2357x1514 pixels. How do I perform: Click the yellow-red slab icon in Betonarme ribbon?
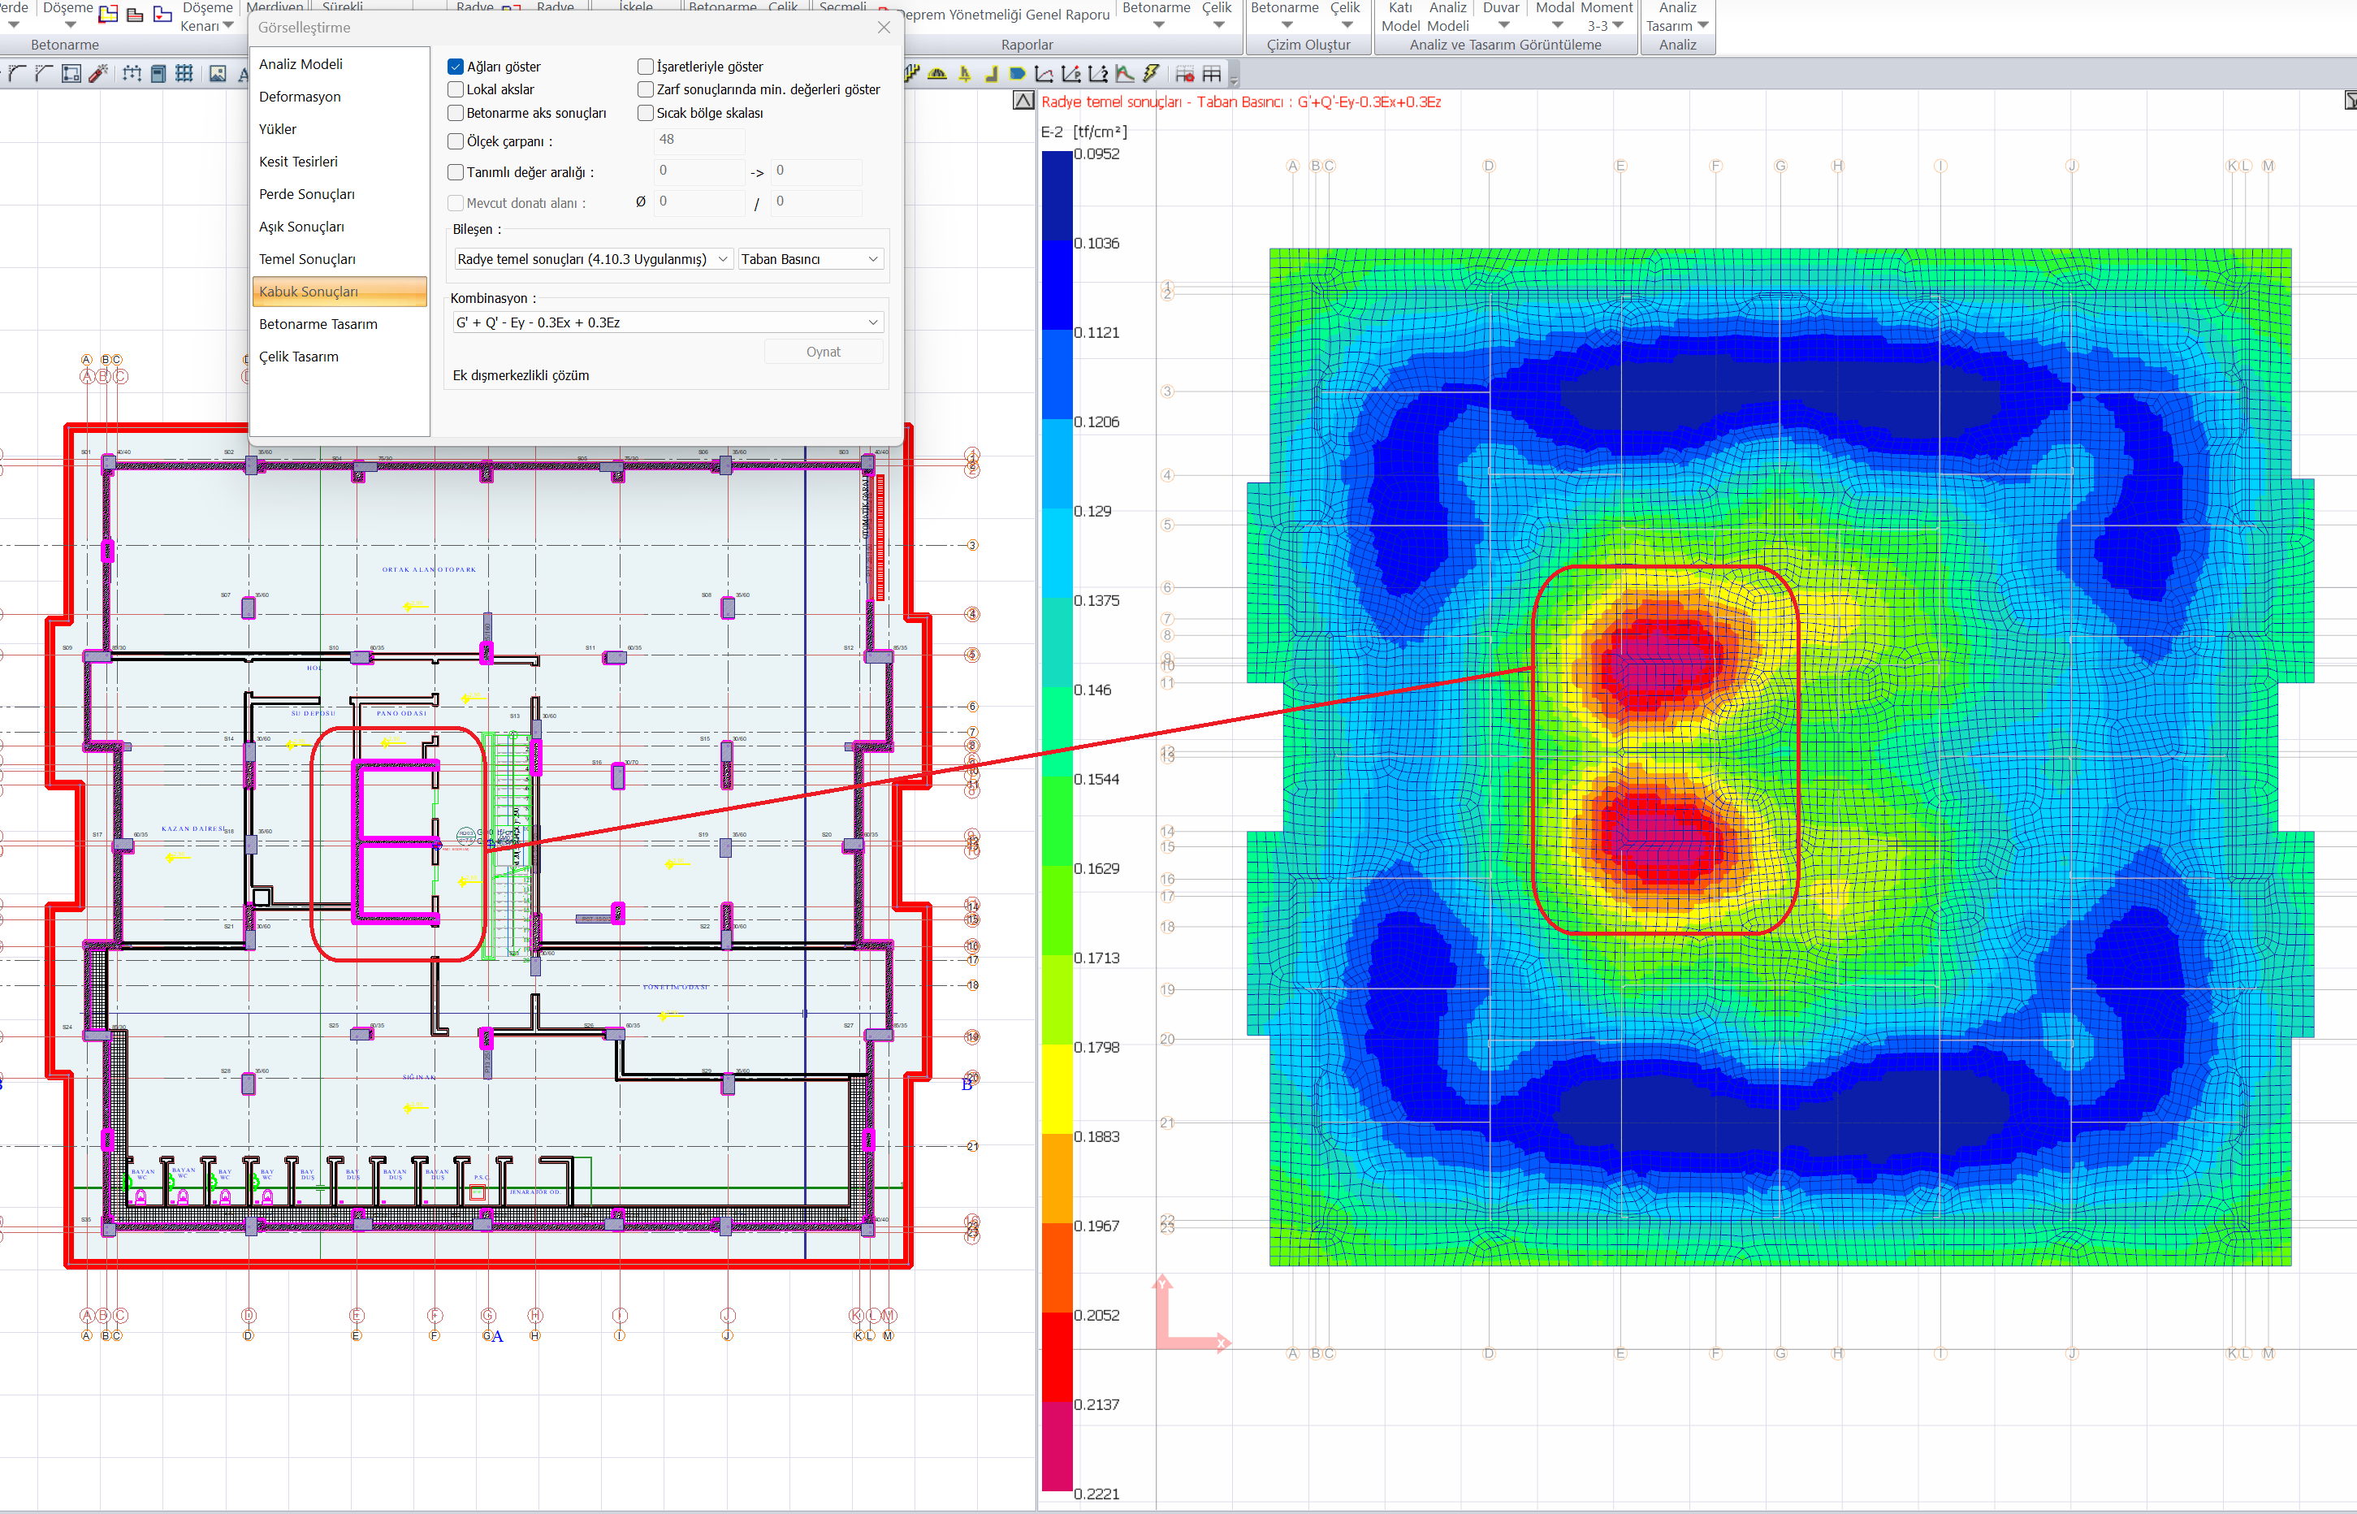click(109, 14)
